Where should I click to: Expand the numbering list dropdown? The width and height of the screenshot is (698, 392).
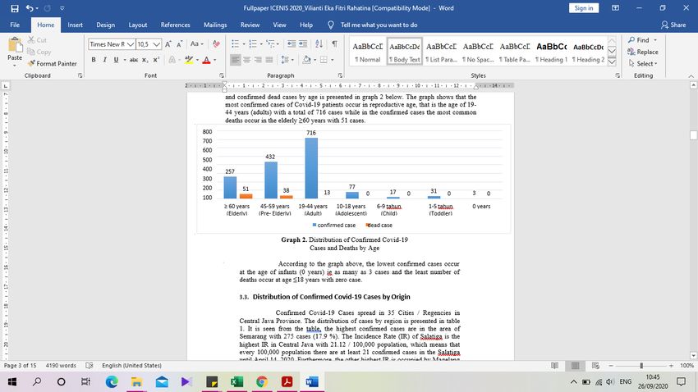click(261, 44)
